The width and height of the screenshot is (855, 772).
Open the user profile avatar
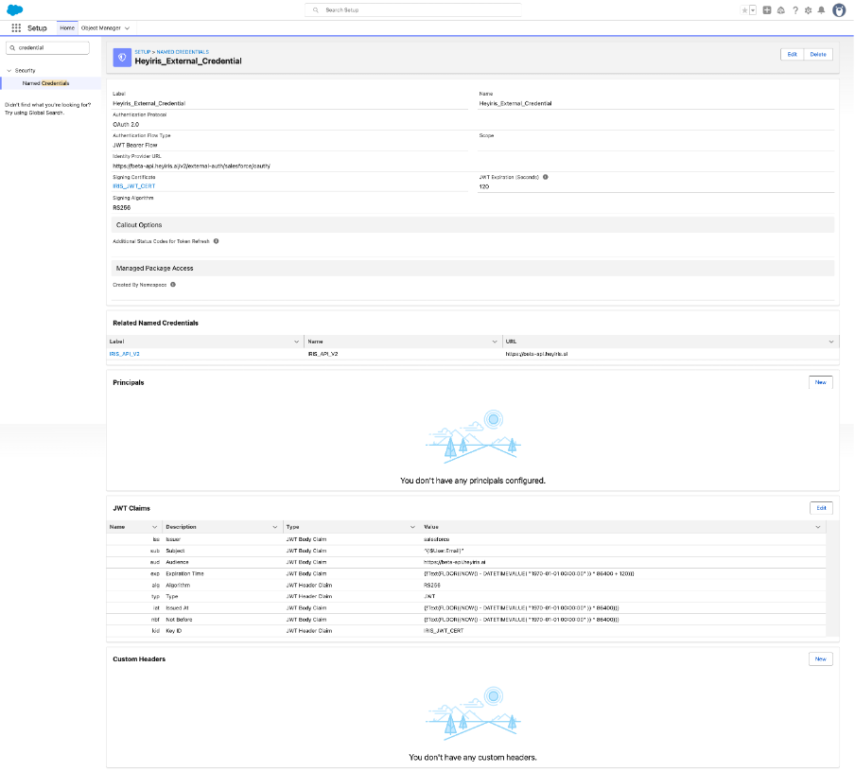click(839, 9)
